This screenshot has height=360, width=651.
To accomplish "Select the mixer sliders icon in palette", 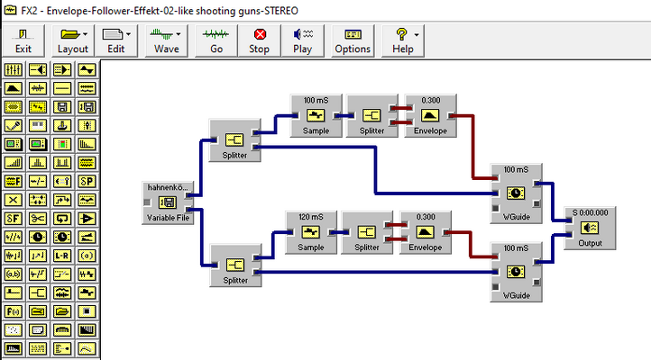I will pos(14,69).
